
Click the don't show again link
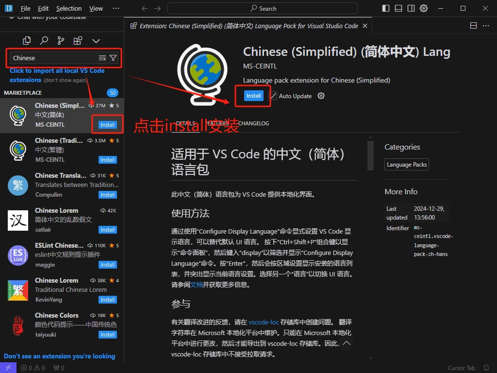pos(66,80)
